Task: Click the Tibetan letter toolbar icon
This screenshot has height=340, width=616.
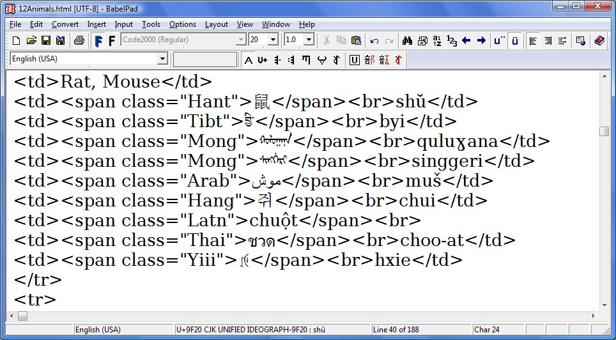Action: click(x=306, y=59)
